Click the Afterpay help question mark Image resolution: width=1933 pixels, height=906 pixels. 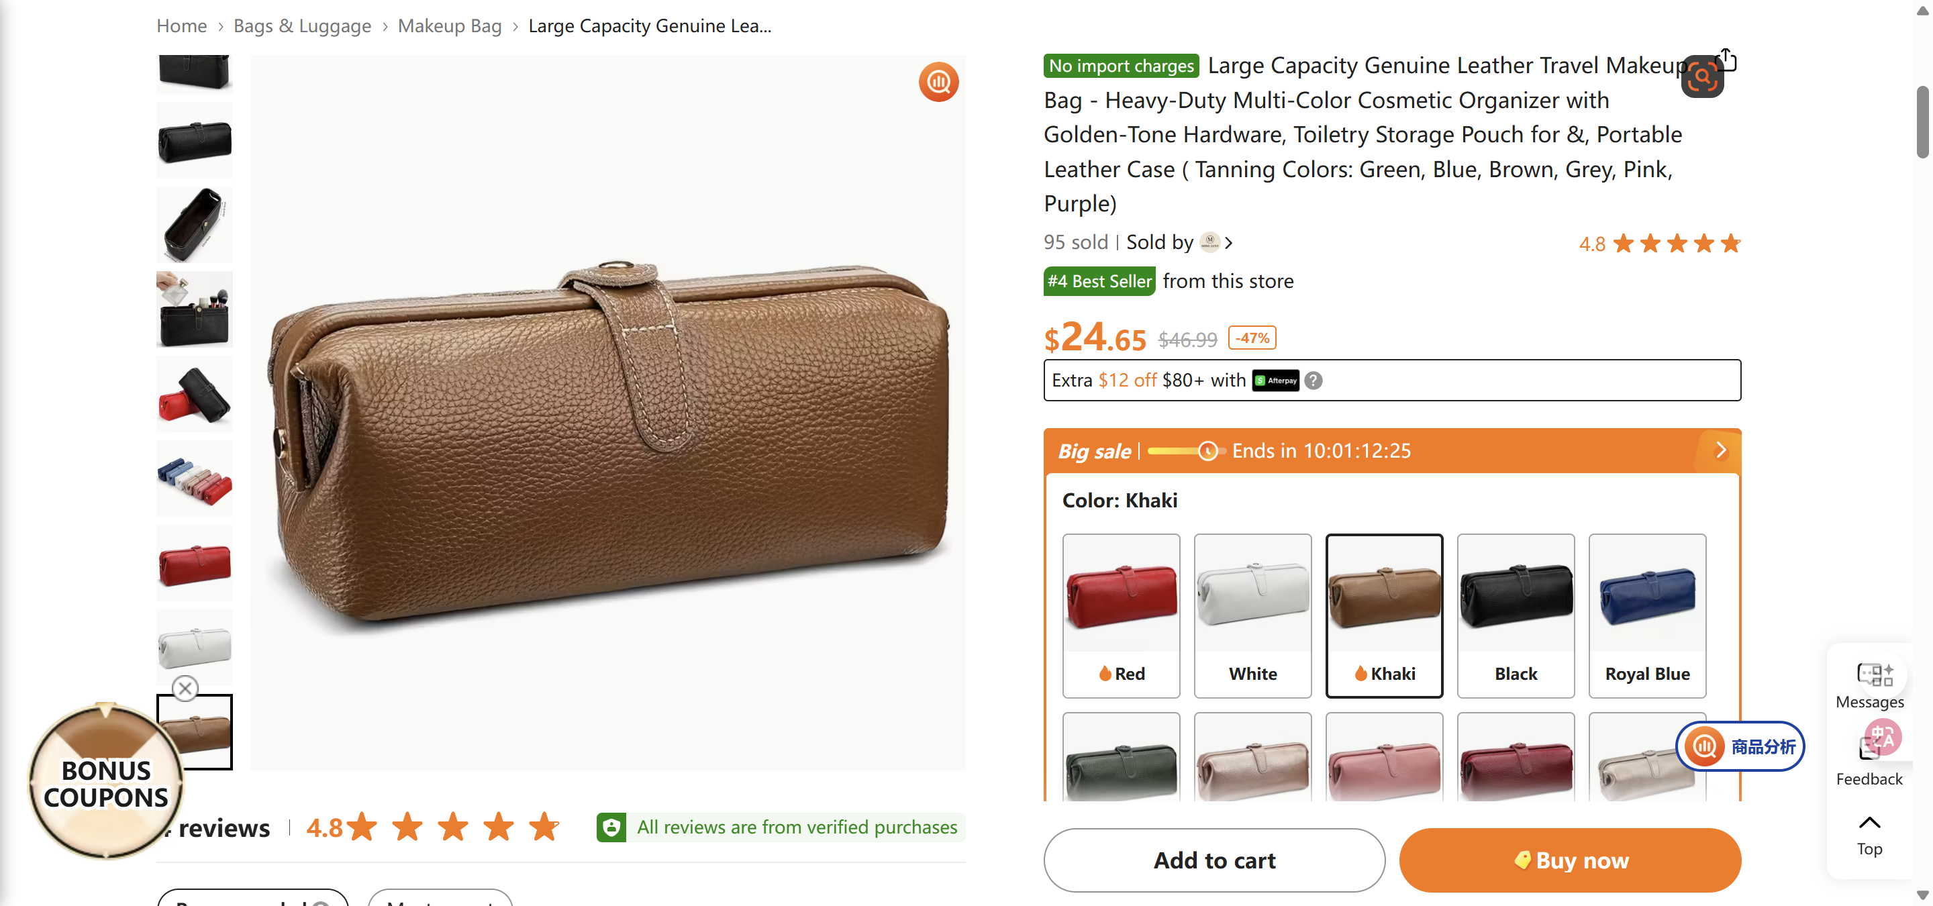[1312, 381]
